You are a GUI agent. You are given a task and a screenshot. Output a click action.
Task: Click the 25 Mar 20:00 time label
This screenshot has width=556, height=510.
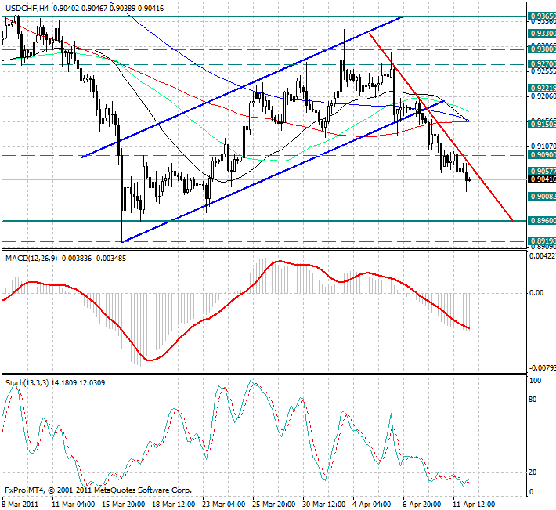274,505
